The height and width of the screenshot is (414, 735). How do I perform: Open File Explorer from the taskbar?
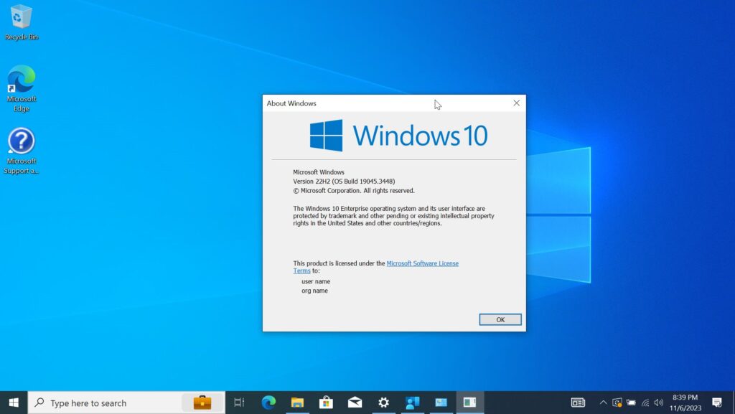(x=296, y=403)
